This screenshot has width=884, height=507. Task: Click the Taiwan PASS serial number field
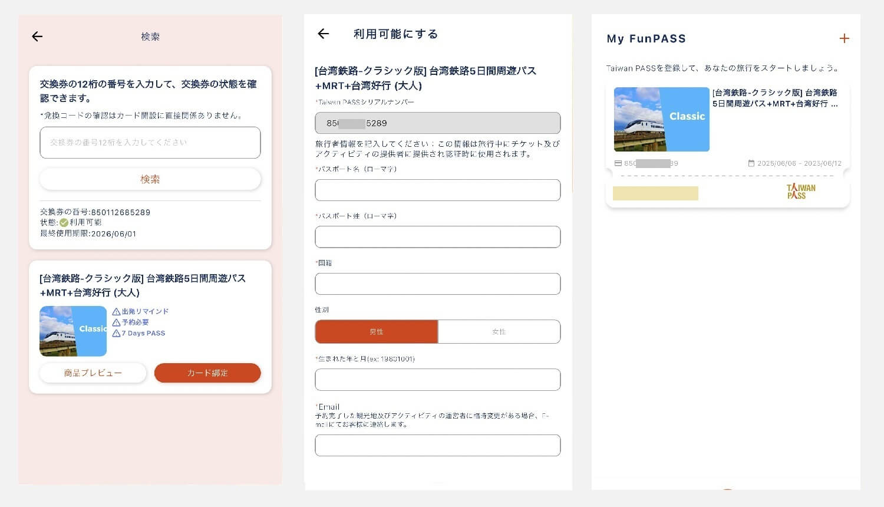tap(437, 123)
